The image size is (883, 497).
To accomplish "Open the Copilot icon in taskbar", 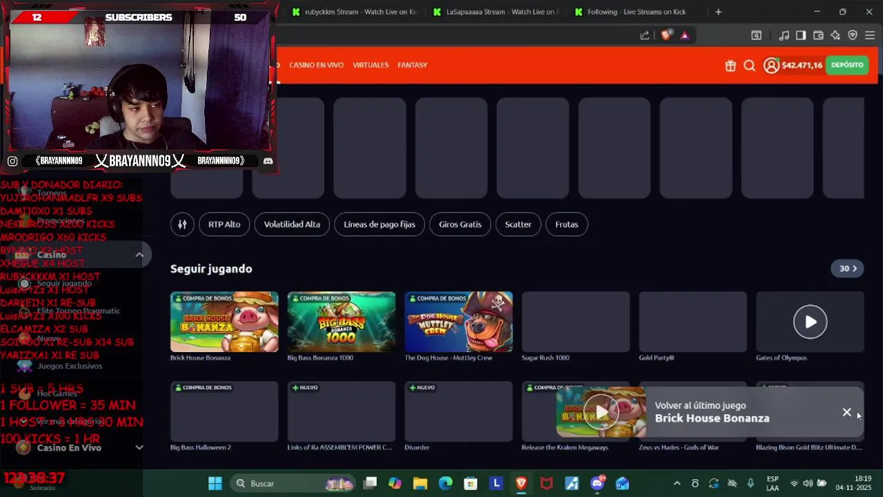I will pyautogui.click(x=395, y=483).
